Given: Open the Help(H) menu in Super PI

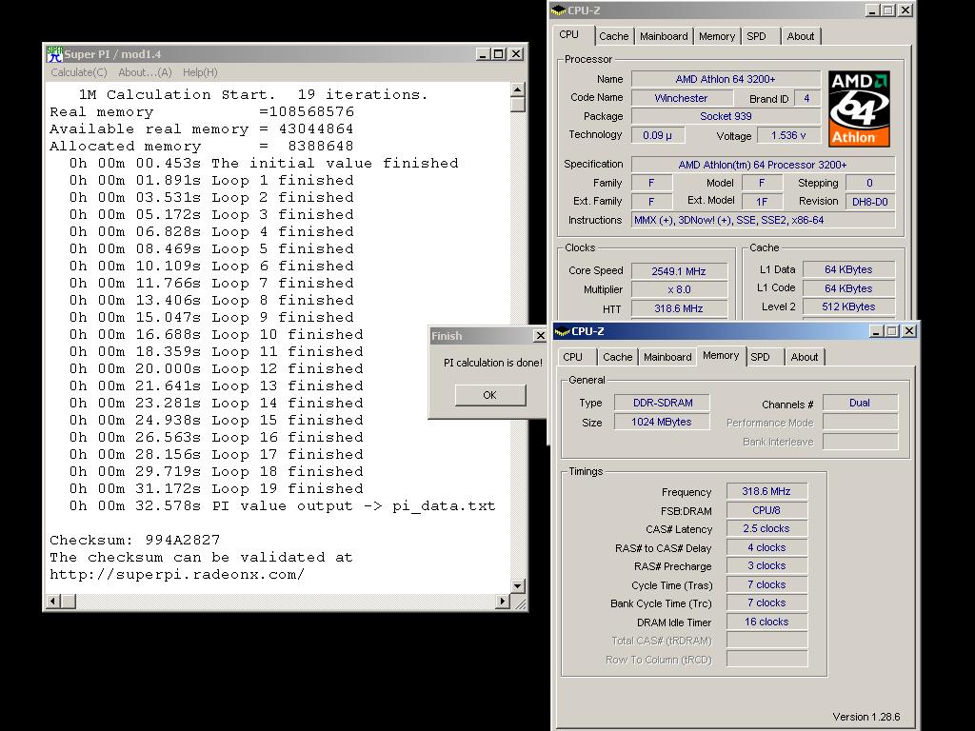Looking at the screenshot, I should pos(200,72).
